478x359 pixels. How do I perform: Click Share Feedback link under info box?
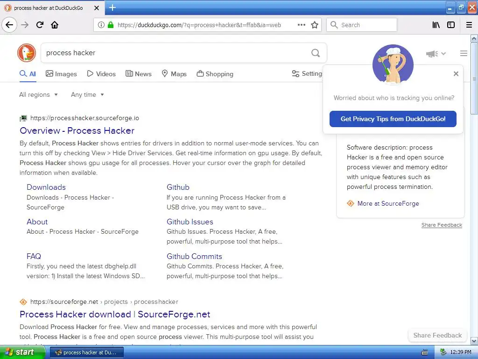tap(442, 225)
